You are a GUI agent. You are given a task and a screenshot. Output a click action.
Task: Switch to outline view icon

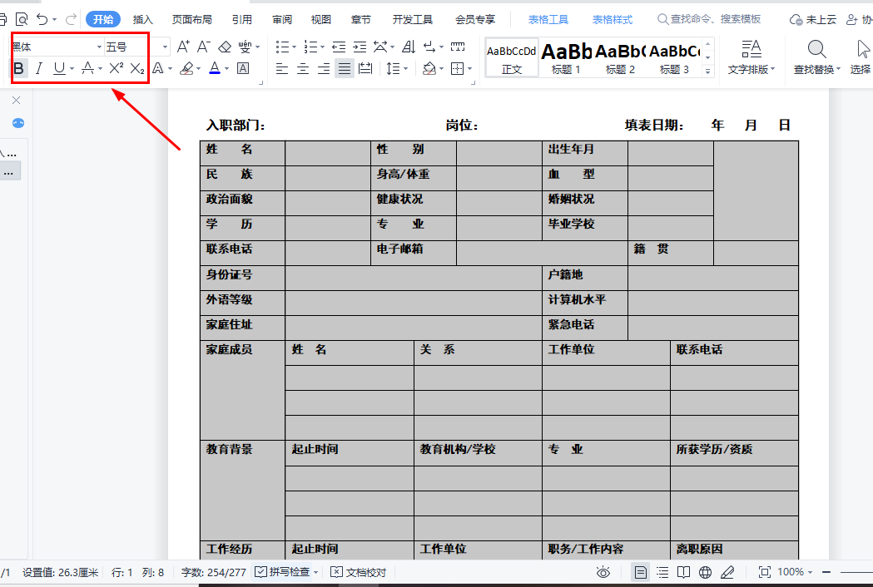[662, 572]
